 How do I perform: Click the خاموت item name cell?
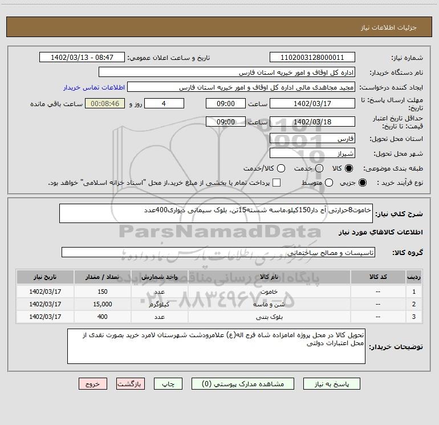click(x=269, y=292)
